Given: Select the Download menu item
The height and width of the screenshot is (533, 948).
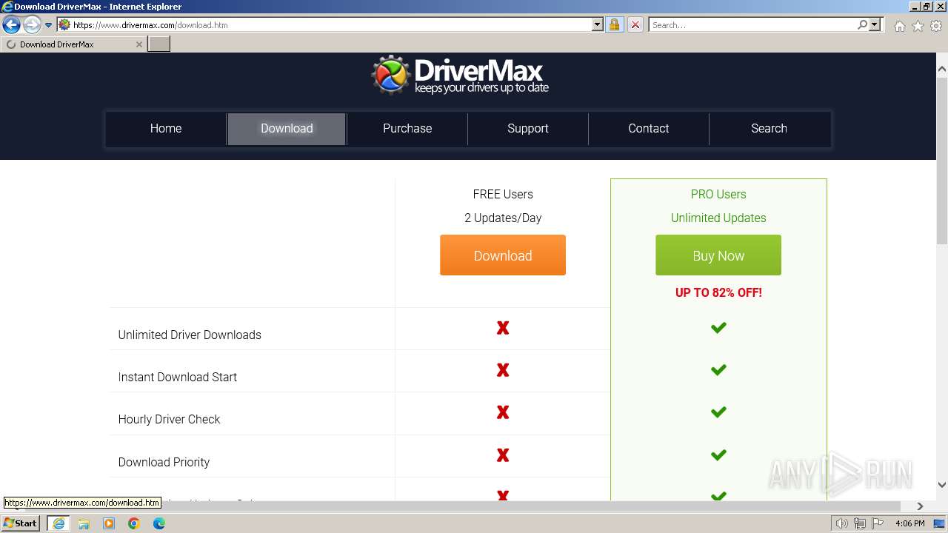Looking at the screenshot, I should tap(287, 129).
